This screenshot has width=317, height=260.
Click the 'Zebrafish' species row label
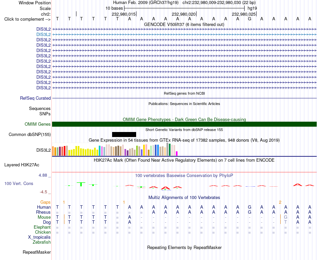click(42, 242)
